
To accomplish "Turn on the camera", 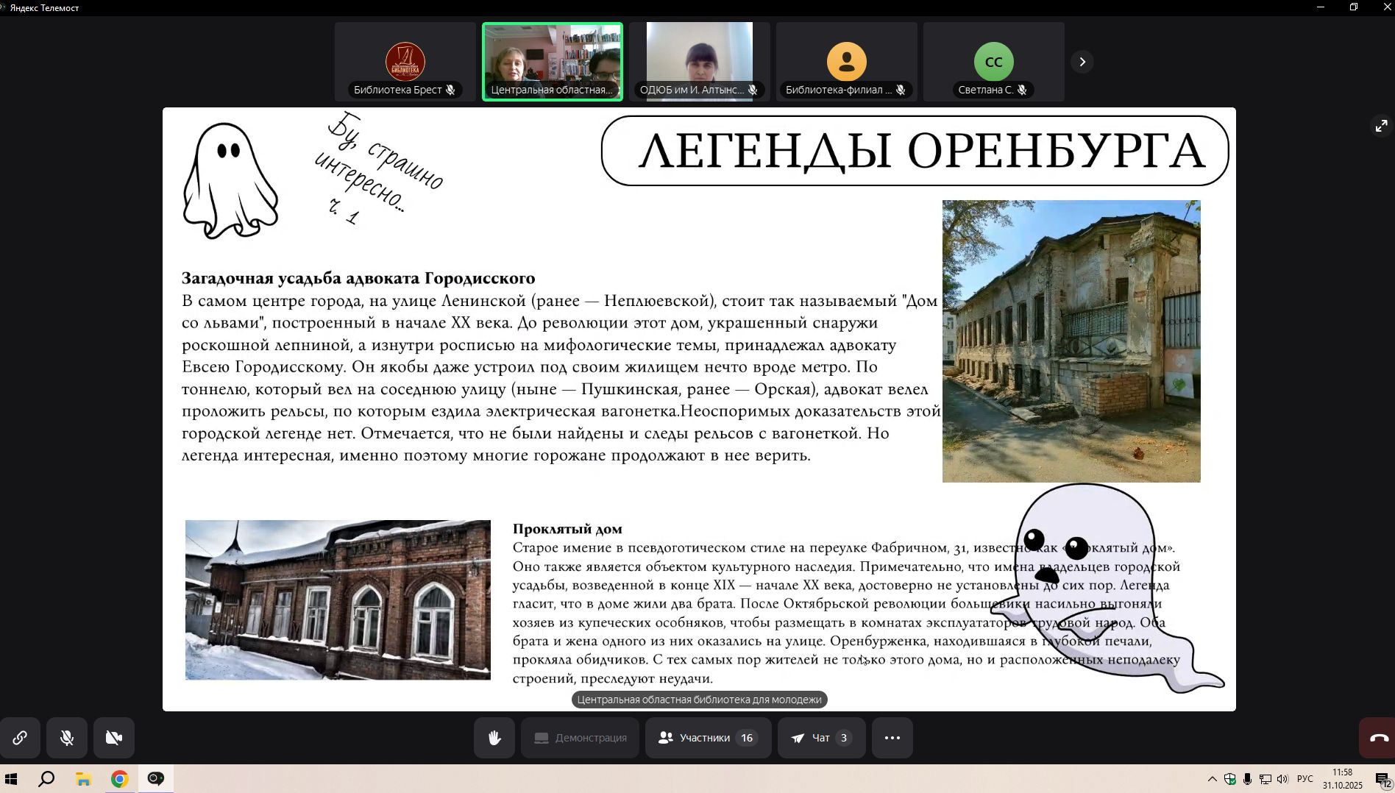I will click(114, 738).
